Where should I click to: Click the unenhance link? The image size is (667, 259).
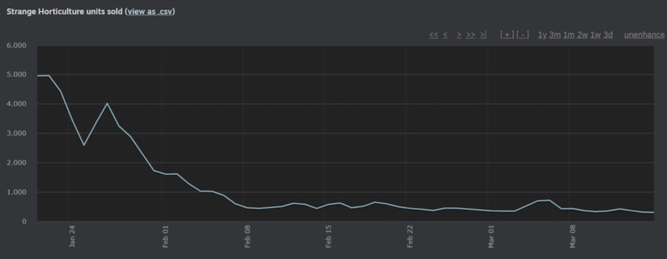tap(644, 35)
